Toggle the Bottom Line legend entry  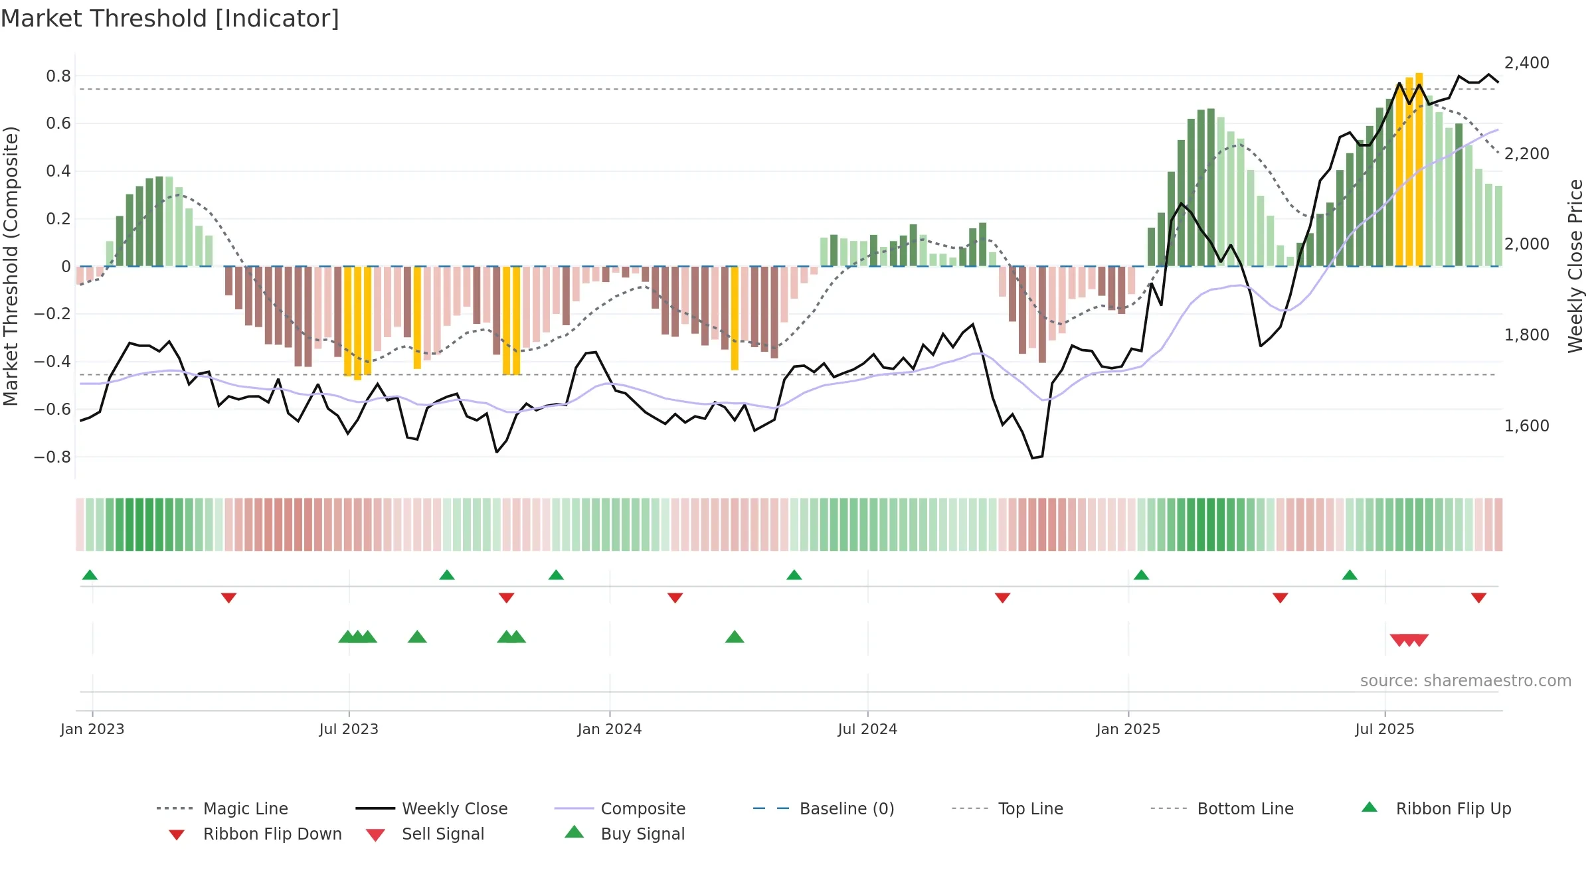click(1222, 808)
